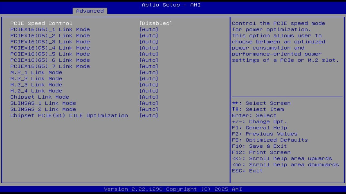Change PCIEX16(G5)_2 Link Mode [Auto] value
This screenshot has width=346, height=194.
[x=148, y=36]
